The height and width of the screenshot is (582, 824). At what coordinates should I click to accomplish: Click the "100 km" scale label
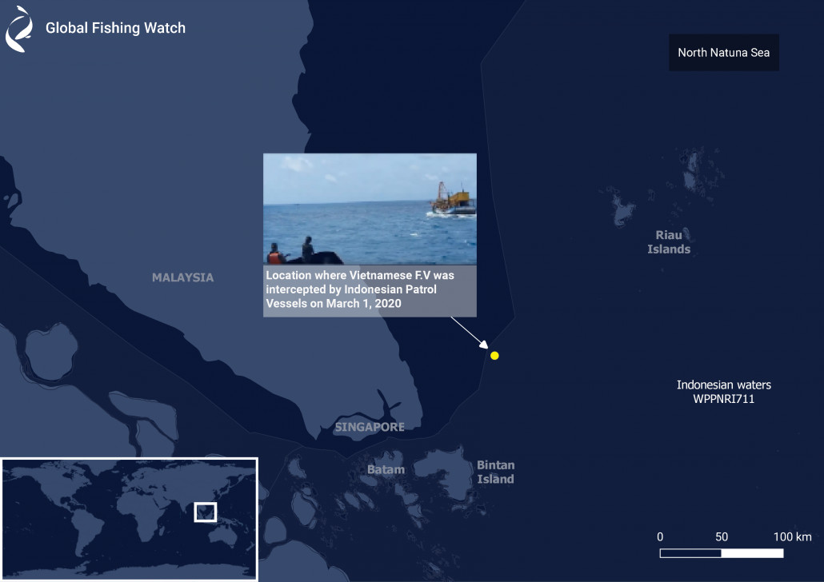[x=793, y=536]
